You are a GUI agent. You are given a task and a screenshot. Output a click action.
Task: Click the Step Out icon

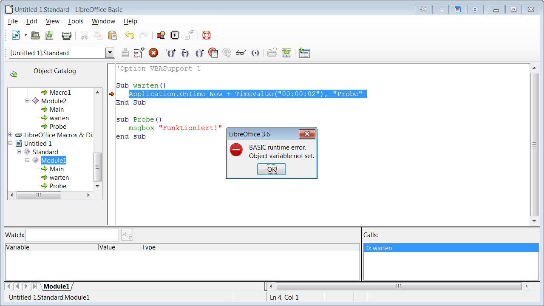click(199, 53)
